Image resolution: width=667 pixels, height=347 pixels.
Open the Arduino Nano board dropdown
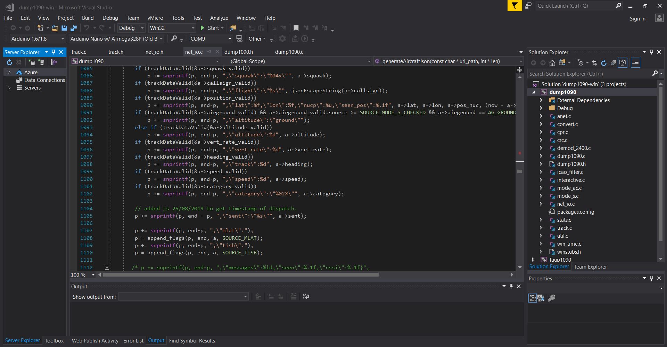coord(117,39)
